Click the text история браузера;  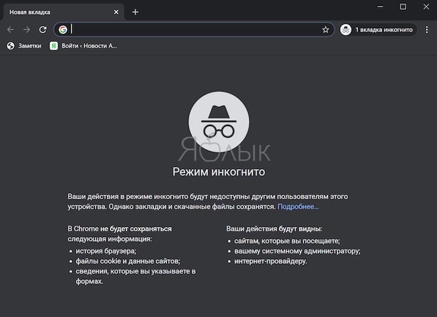[x=106, y=251]
